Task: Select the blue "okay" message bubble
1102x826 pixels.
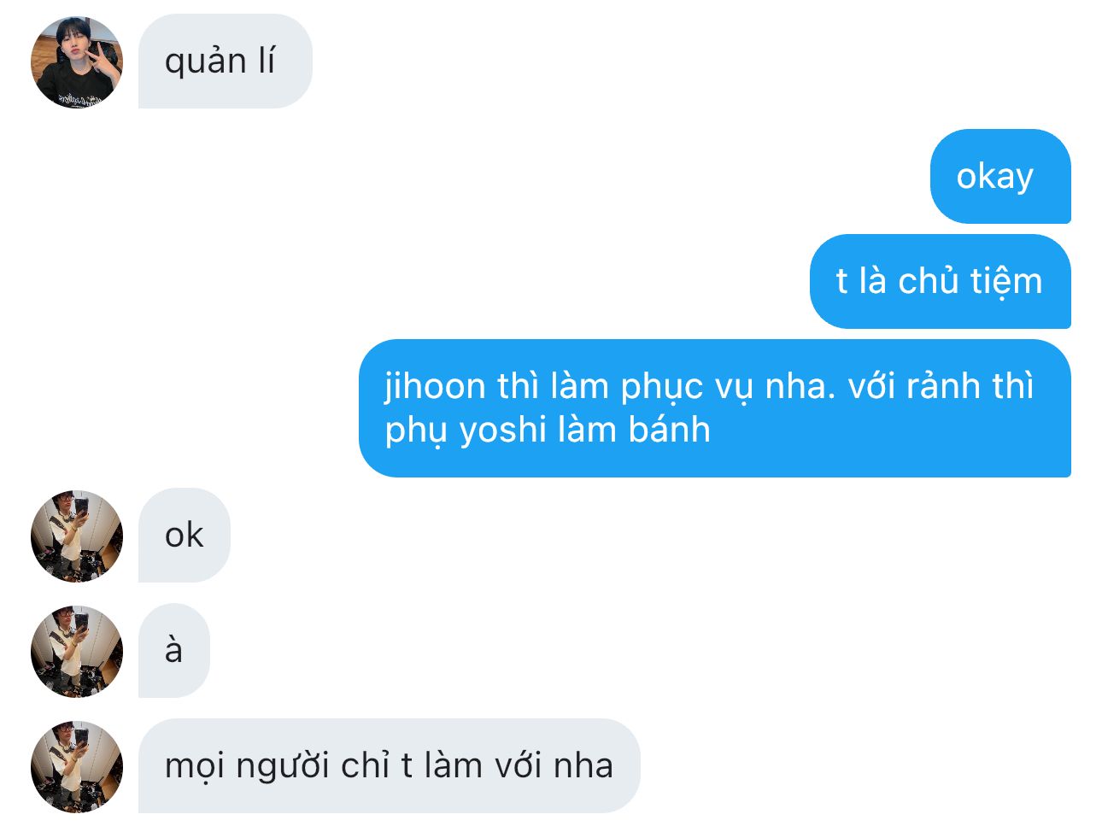Action: [x=1000, y=177]
